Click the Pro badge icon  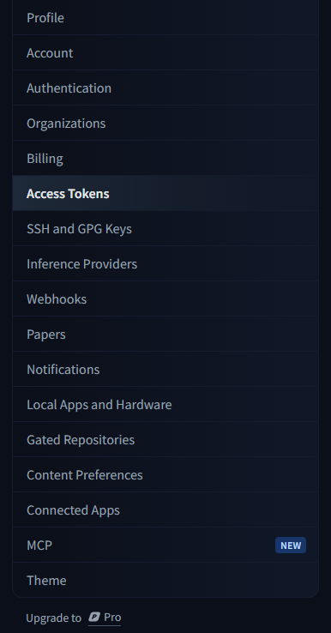pos(94,618)
